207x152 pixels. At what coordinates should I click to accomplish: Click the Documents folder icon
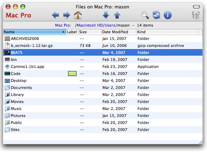tap(7, 88)
